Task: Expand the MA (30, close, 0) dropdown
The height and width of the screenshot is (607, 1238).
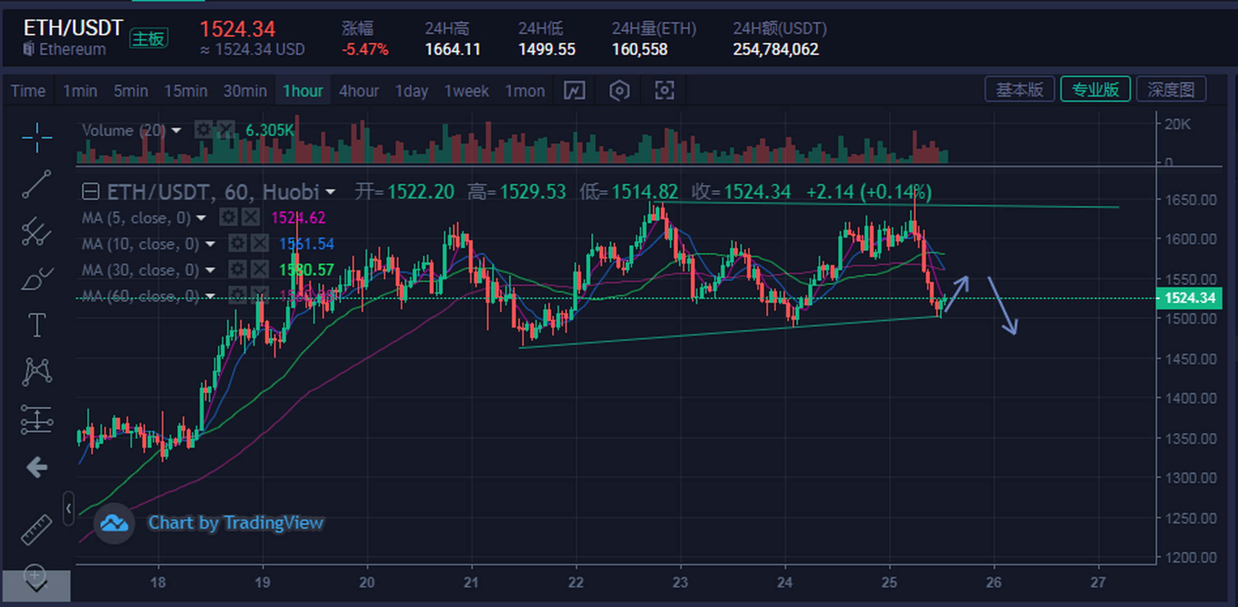Action: point(210,270)
